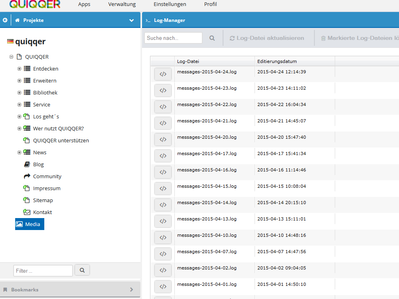Open log viewer for messages-2015-04-16.log

(163, 172)
